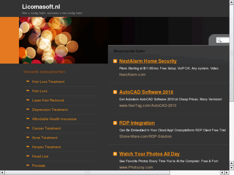The image size is (234, 175).
Task: Click the vertical scrollbar thumb
Action: (232, 53)
